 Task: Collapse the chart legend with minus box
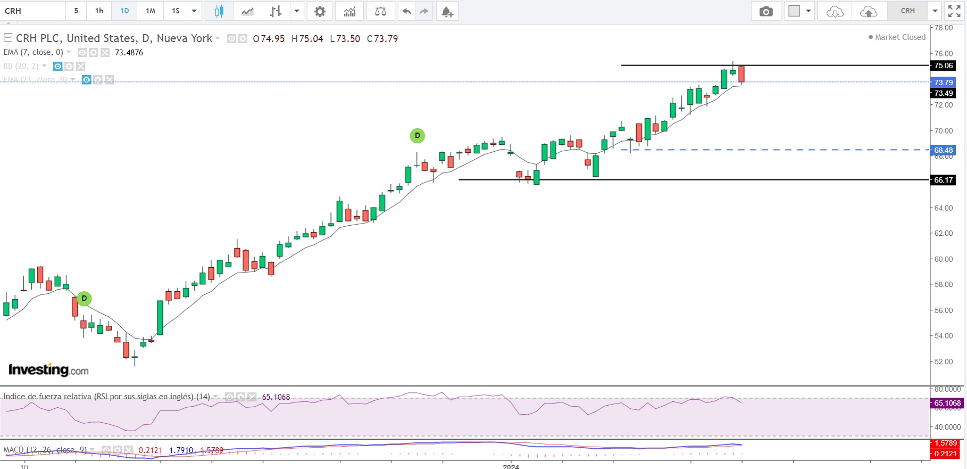8,38
